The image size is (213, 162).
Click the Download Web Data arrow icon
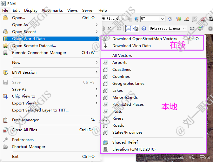pos(106,46)
